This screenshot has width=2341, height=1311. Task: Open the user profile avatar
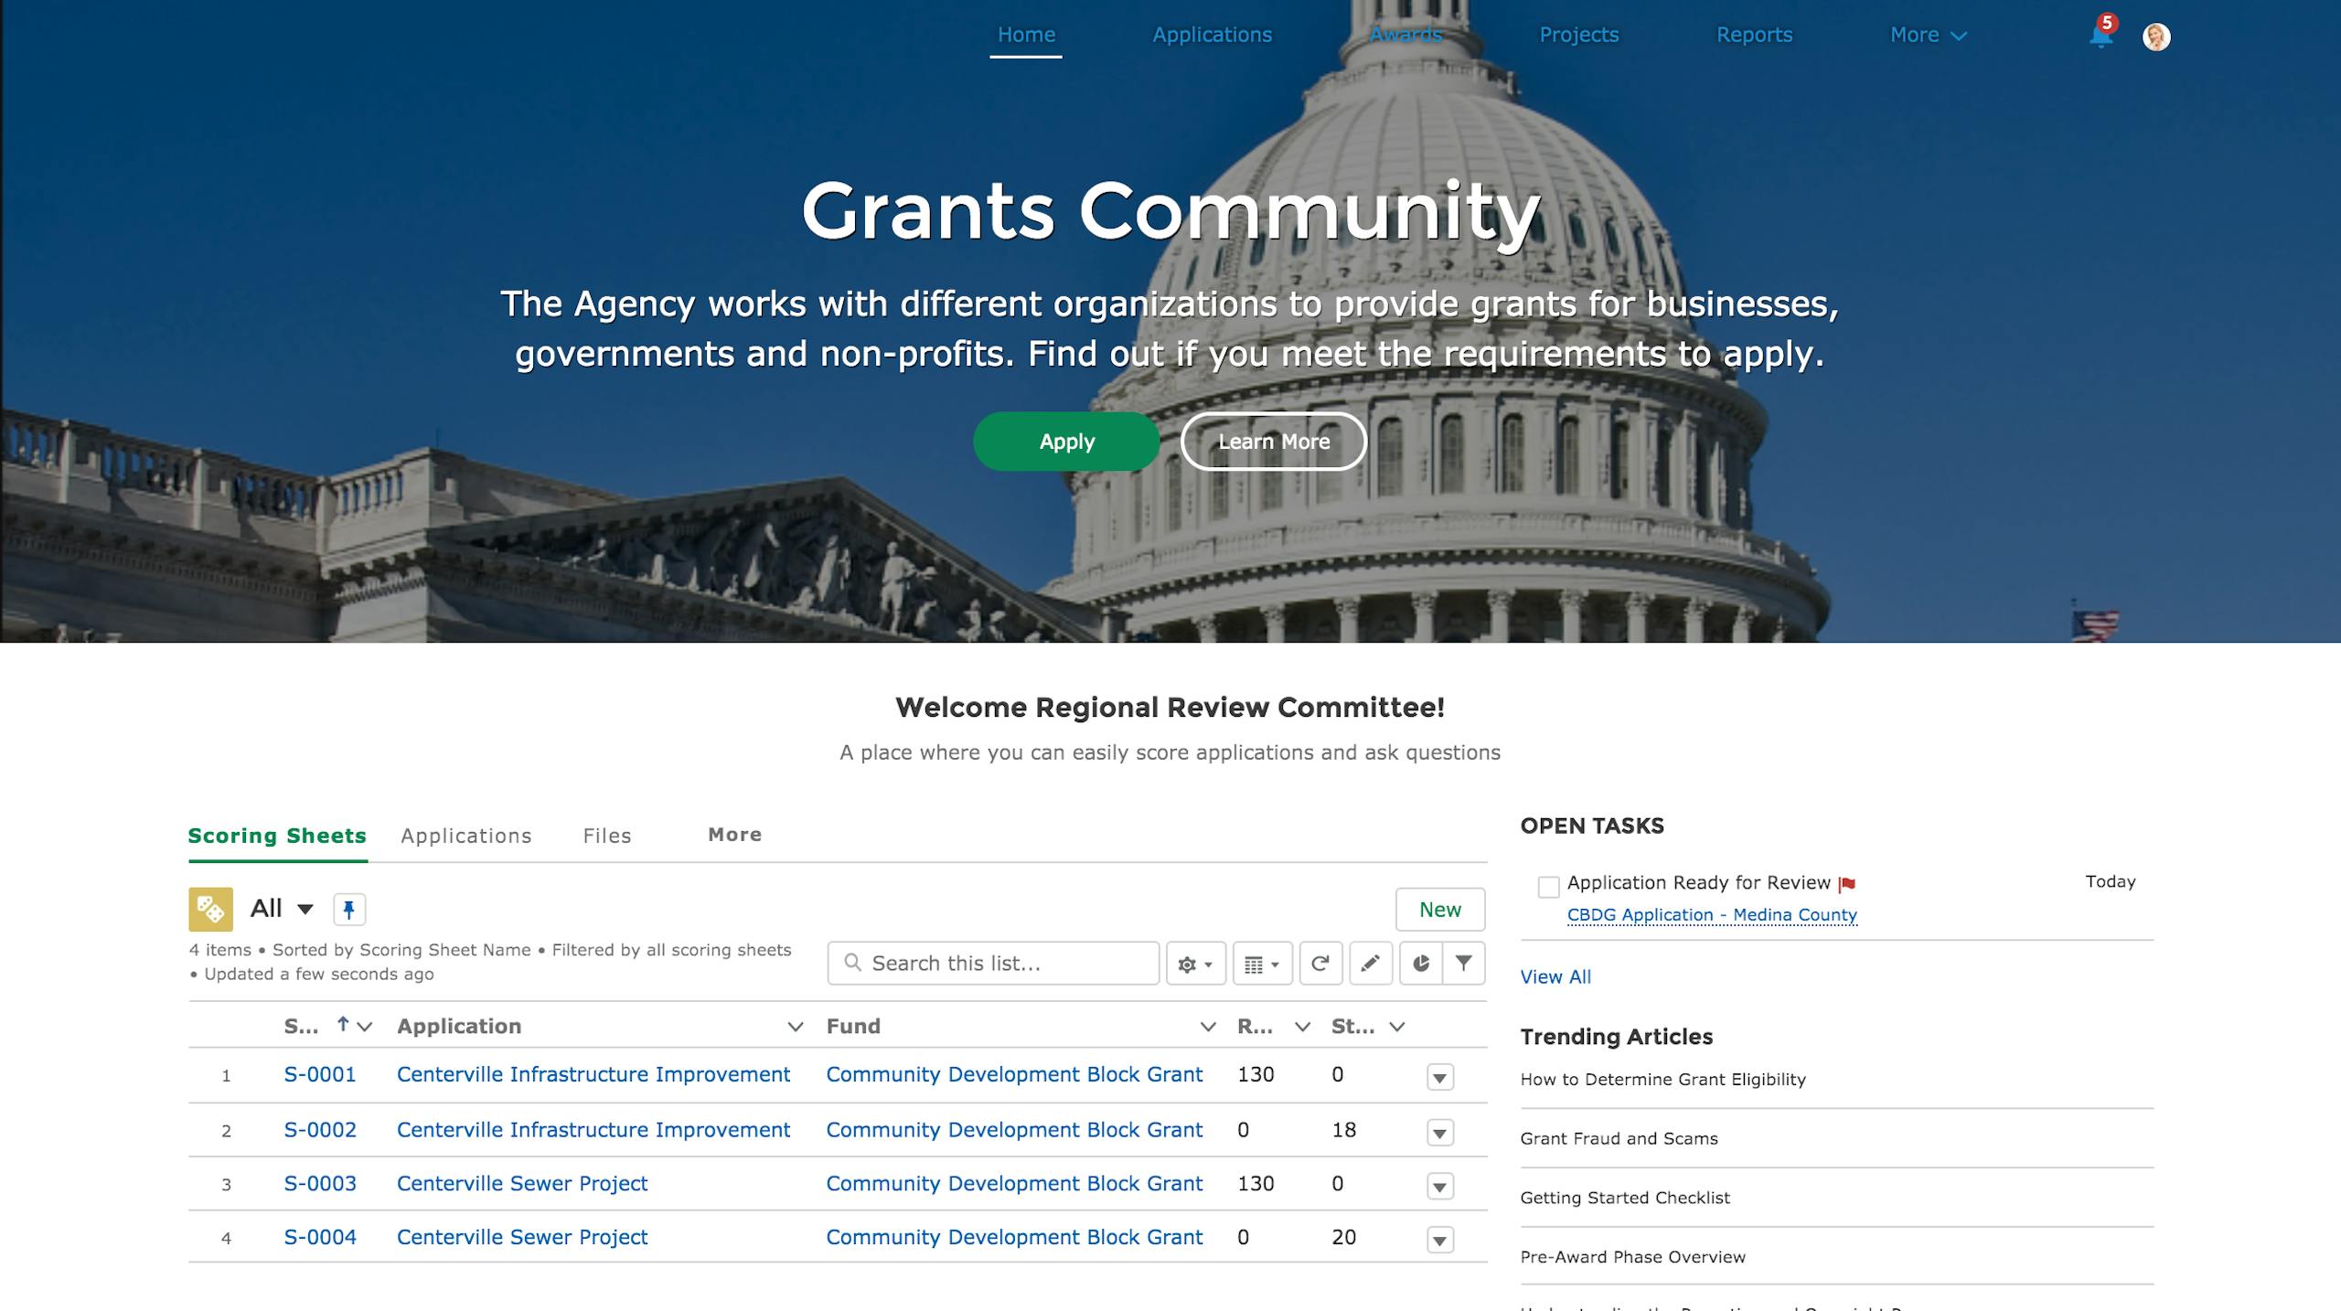point(2156,37)
